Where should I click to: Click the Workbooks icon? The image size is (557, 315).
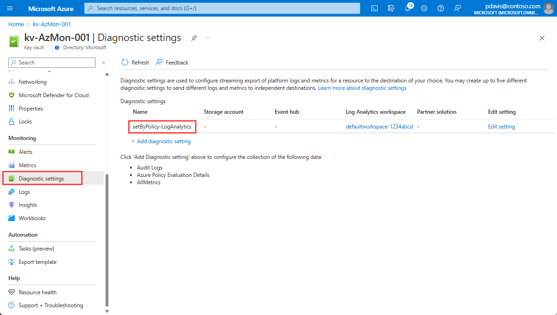(x=12, y=218)
